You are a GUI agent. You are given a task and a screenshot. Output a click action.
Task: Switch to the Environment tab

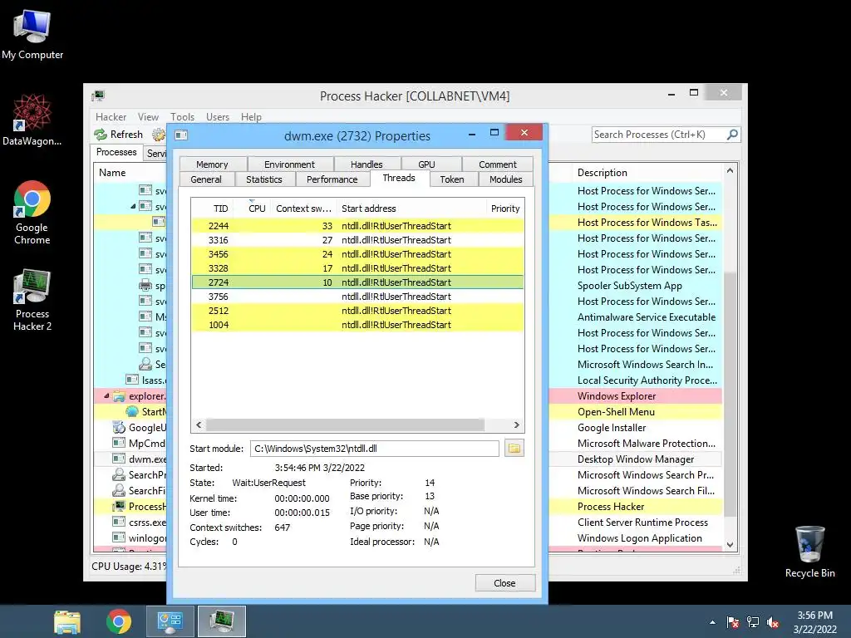[289, 164]
